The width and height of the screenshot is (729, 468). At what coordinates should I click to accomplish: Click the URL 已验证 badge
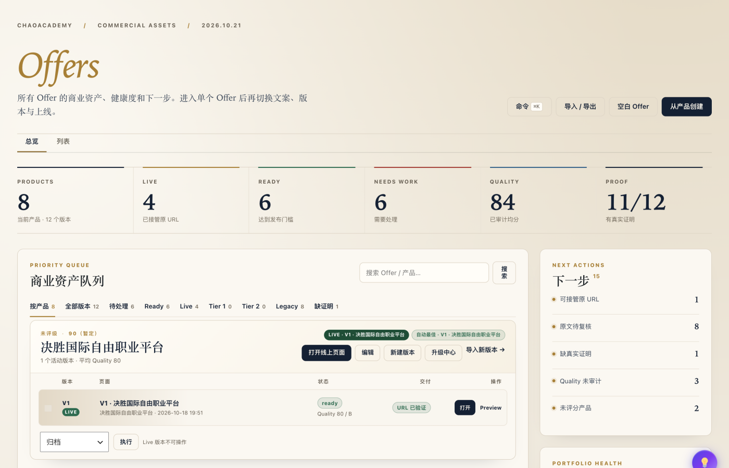tap(411, 408)
